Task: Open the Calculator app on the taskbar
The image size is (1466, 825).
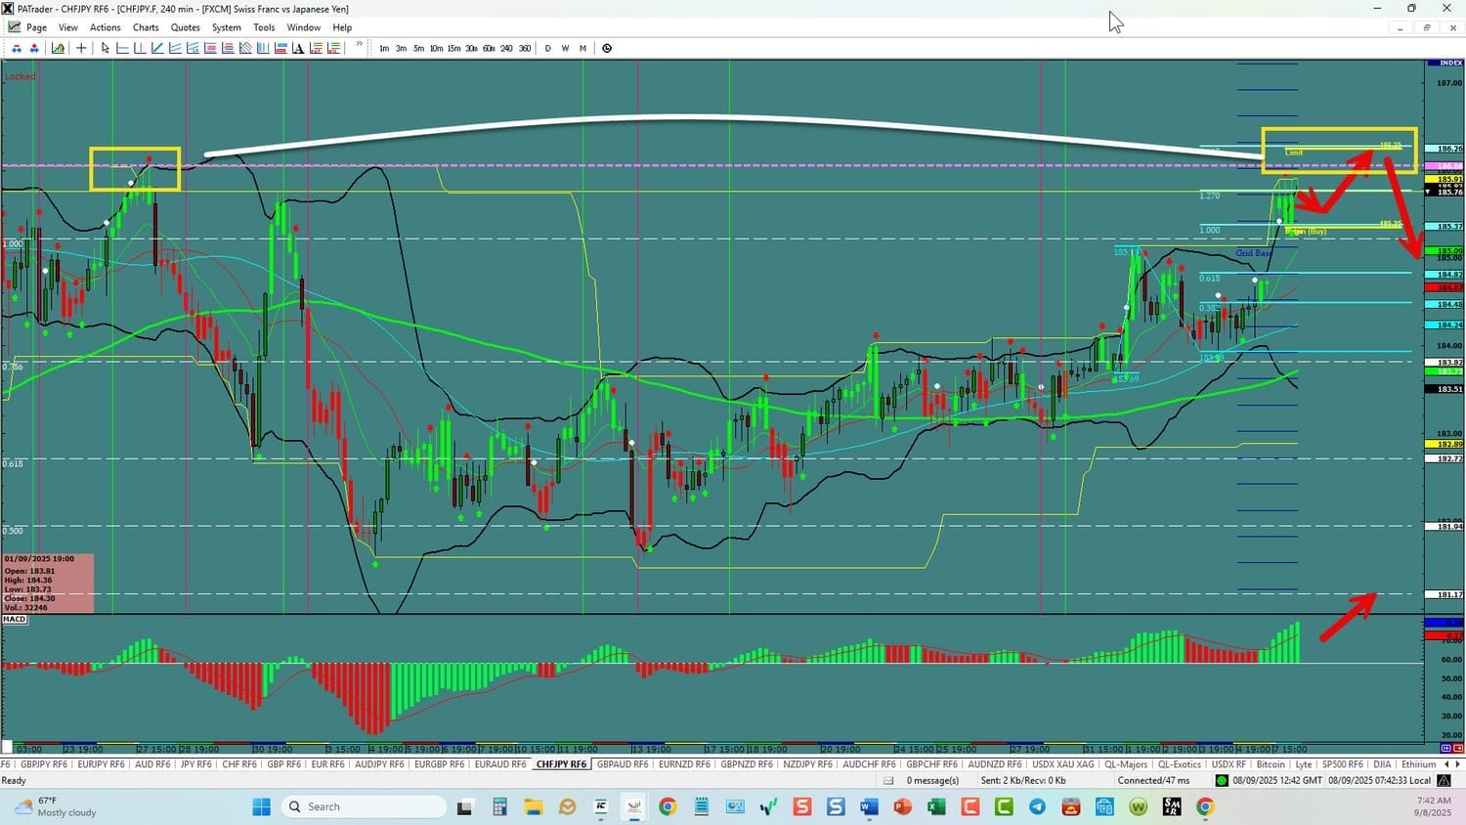Action: point(499,806)
